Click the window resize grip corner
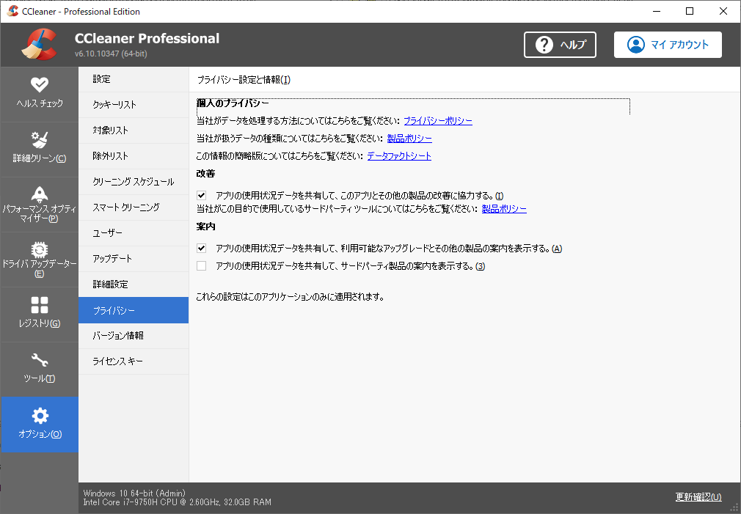The image size is (741, 514). pyautogui.click(x=734, y=508)
